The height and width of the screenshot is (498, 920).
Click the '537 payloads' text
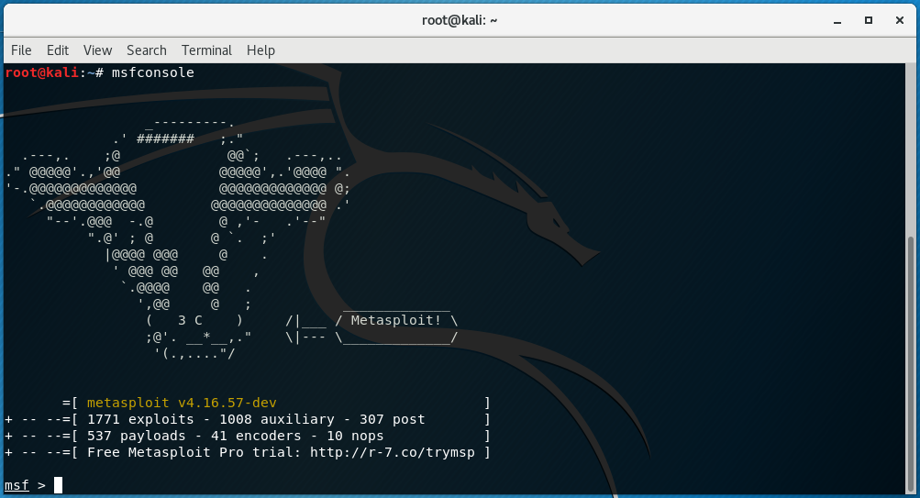[140, 436]
